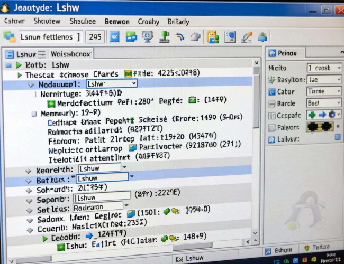The height and width of the screenshot is (264, 344).
Task: Click the Sopenib Lshuw input field
Action: (102, 197)
